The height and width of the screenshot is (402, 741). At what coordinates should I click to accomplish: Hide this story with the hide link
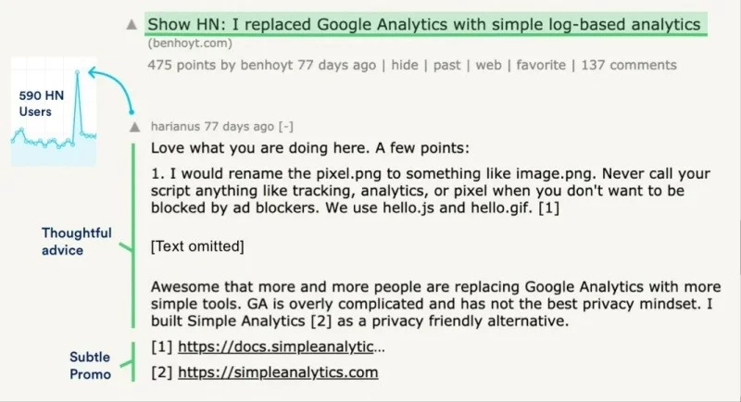click(403, 65)
